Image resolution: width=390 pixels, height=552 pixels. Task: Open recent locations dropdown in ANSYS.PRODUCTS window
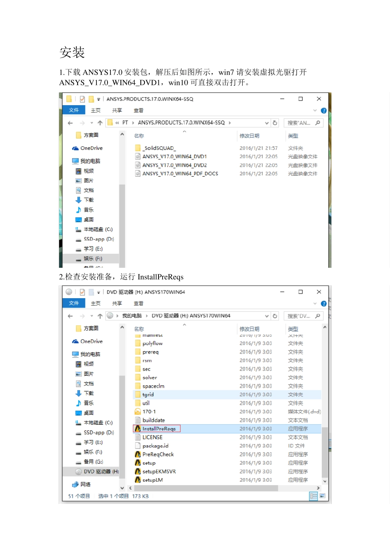[x=92, y=123]
